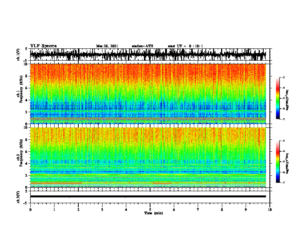Click inside the ch.1 spectrogram panel
Image resolution: width=304 pixels, height=235 pixels.
(x=148, y=94)
